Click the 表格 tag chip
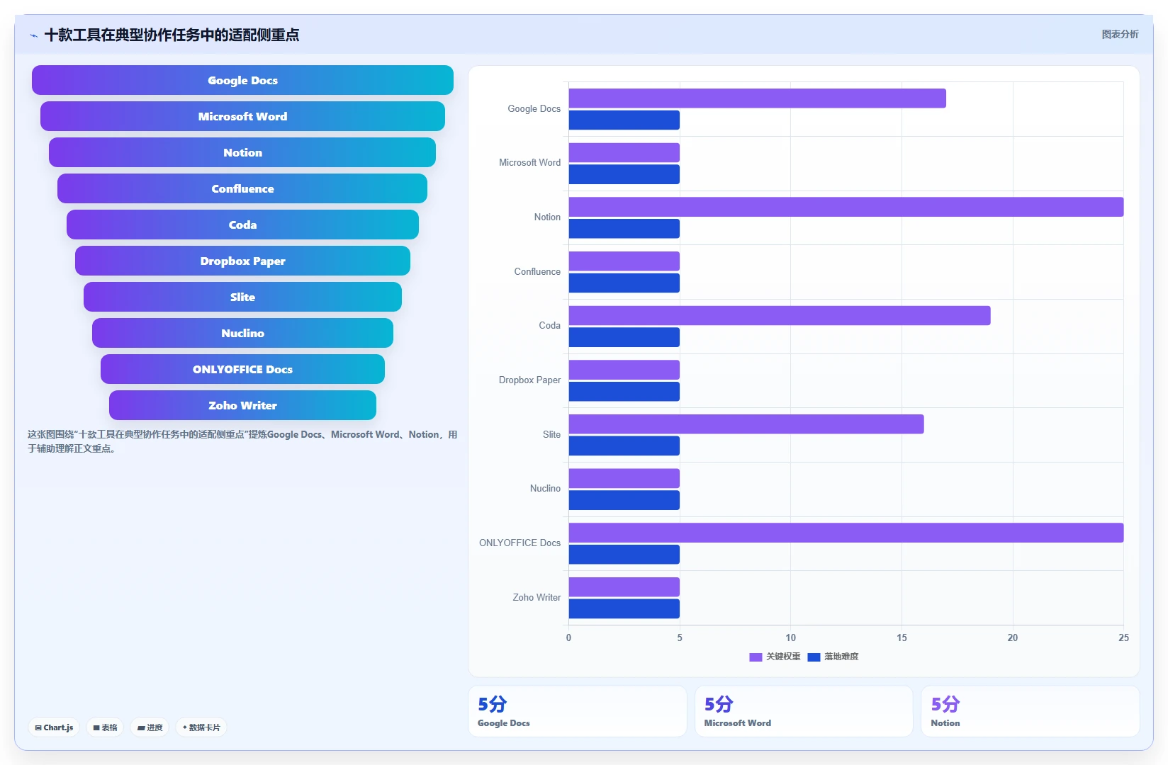The height and width of the screenshot is (765, 1168). tap(106, 727)
